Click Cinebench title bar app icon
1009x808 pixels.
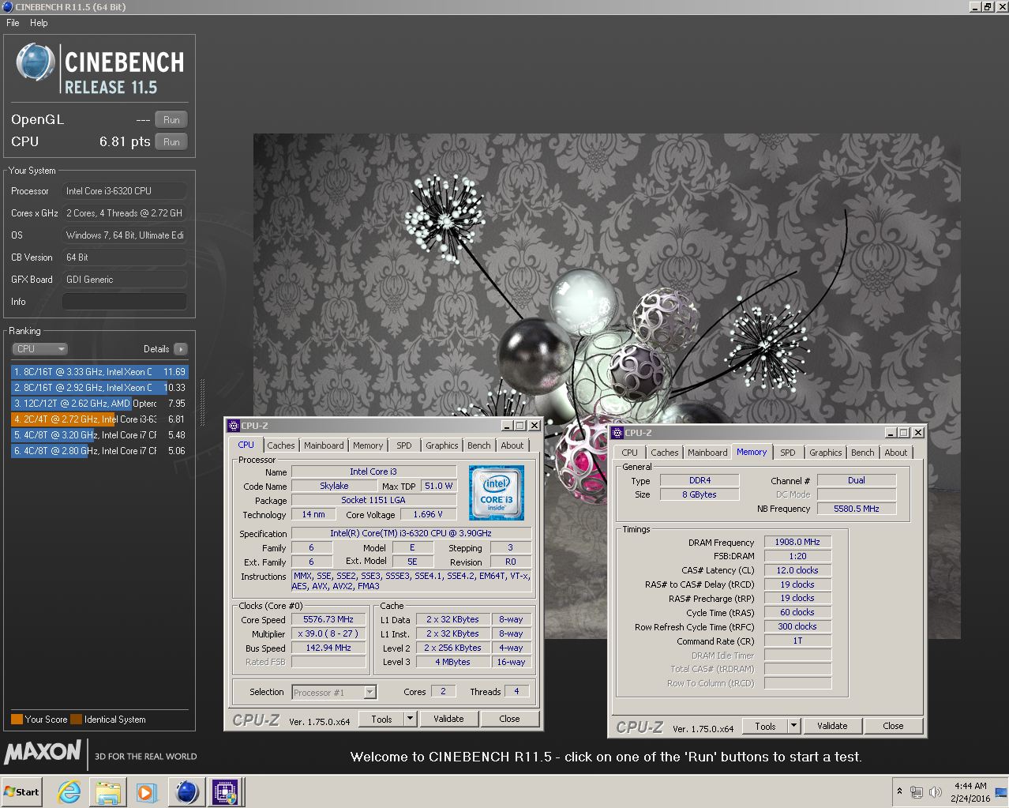[7, 7]
